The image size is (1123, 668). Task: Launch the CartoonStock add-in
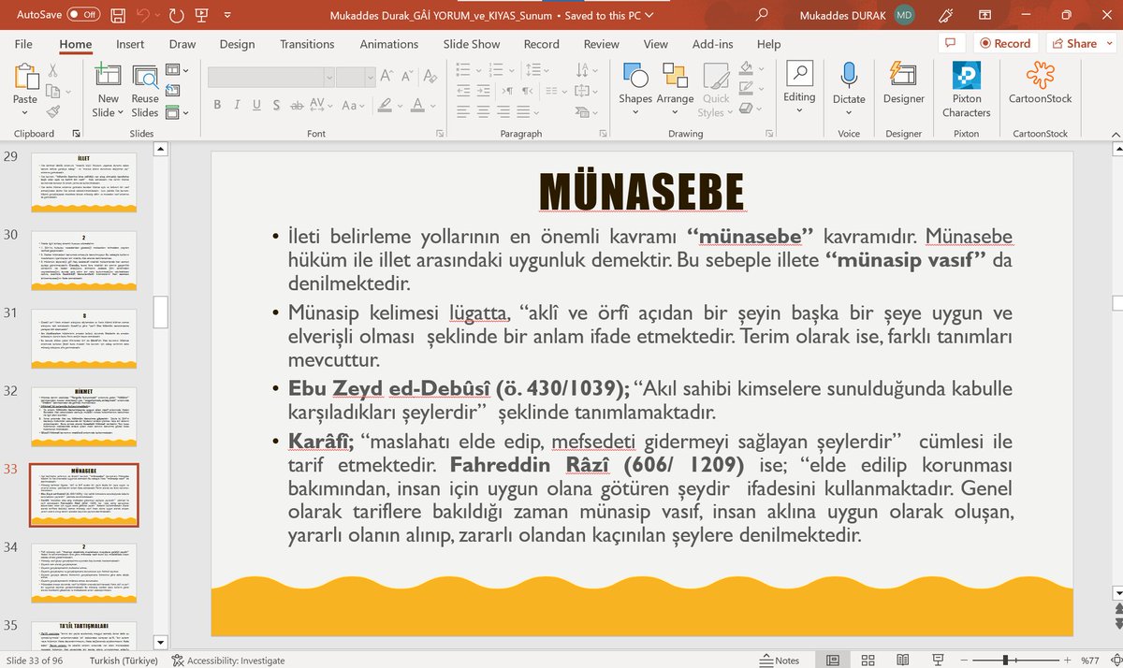(1039, 84)
